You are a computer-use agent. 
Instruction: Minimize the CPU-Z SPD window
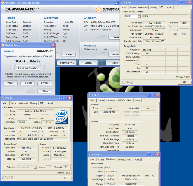(x=181, y=2)
